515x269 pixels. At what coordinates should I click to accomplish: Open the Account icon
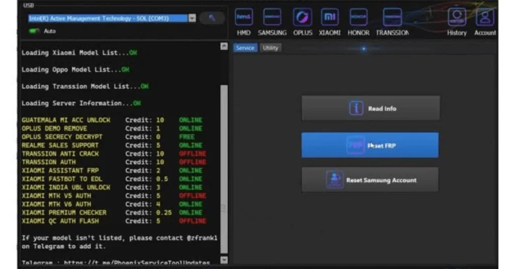pos(485,17)
